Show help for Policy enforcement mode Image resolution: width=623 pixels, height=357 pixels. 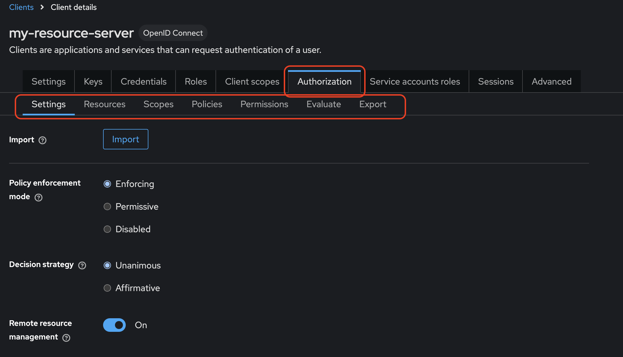point(39,197)
